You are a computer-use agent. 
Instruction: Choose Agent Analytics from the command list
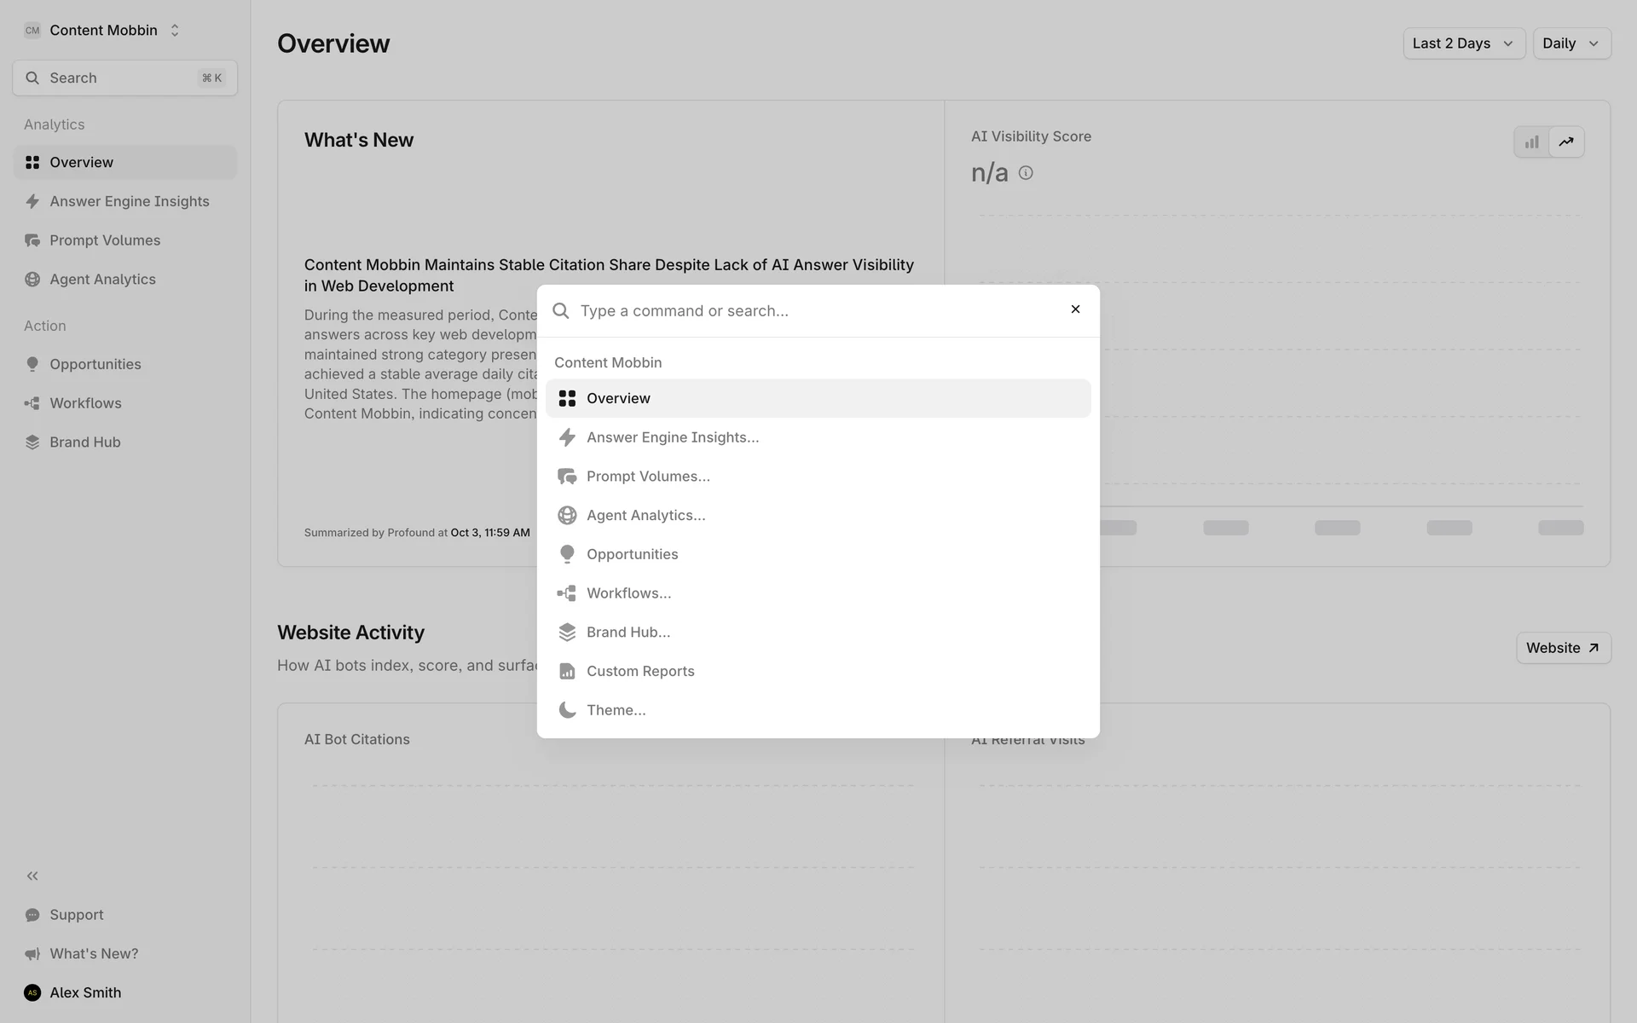(645, 516)
